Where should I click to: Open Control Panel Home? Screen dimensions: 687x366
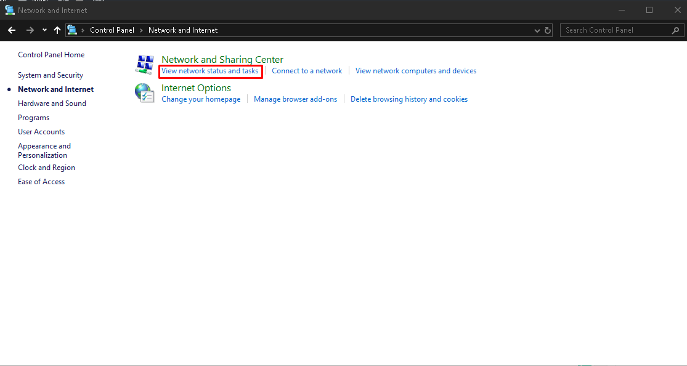51,55
